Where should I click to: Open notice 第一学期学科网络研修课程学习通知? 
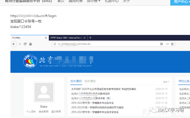(x=97, y=108)
